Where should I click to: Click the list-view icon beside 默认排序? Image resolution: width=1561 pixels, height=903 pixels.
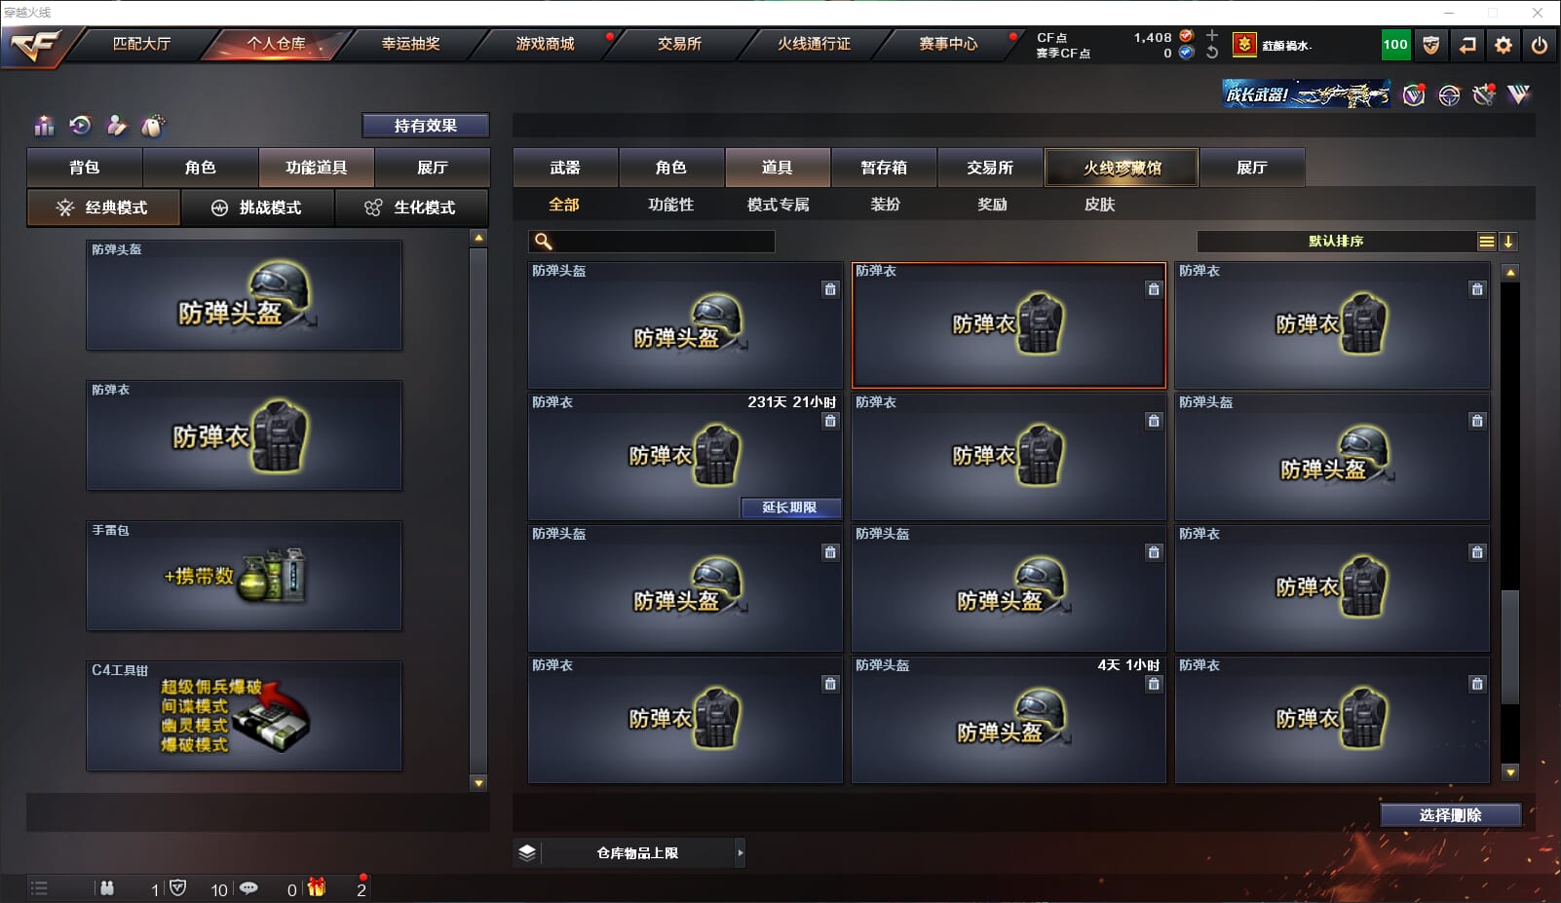coord(1486,242)
